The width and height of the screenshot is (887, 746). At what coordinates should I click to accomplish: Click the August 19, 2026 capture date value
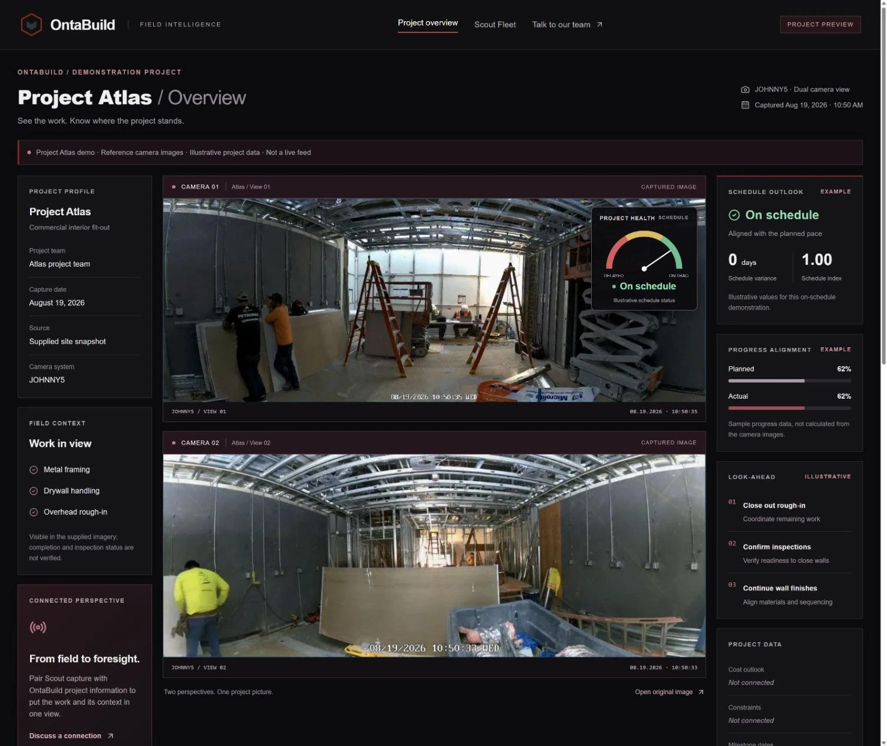(x=57, y=303)
